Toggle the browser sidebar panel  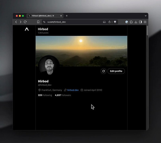[140, 22]
